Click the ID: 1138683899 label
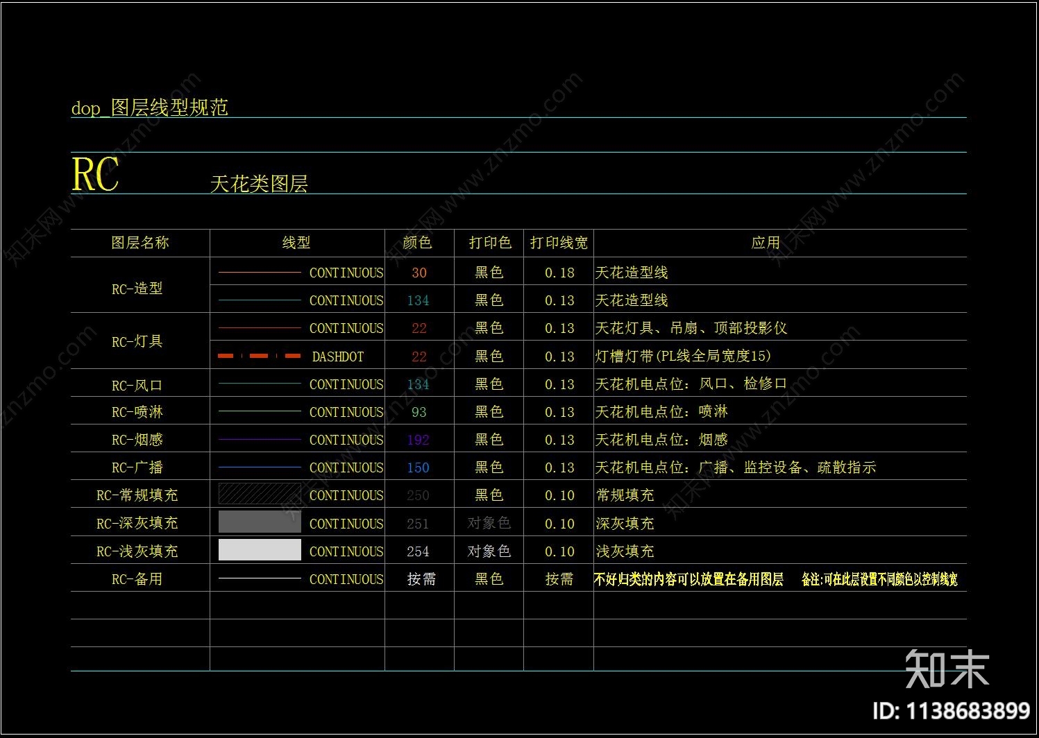Screen dimensions: 1039x738 pyautogui.click(x=951, y=711)
